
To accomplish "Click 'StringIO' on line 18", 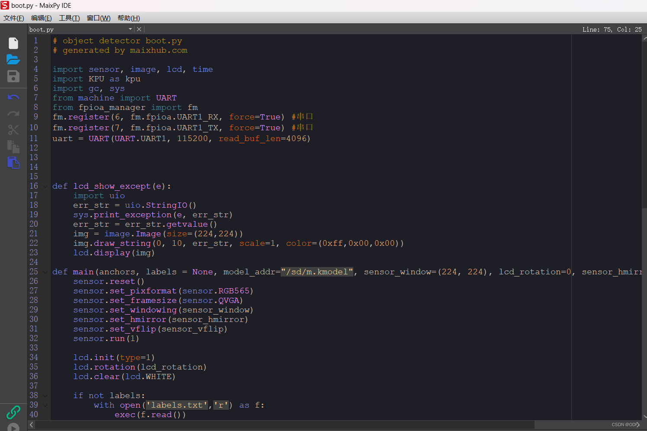I will click(x=167, y=205).
